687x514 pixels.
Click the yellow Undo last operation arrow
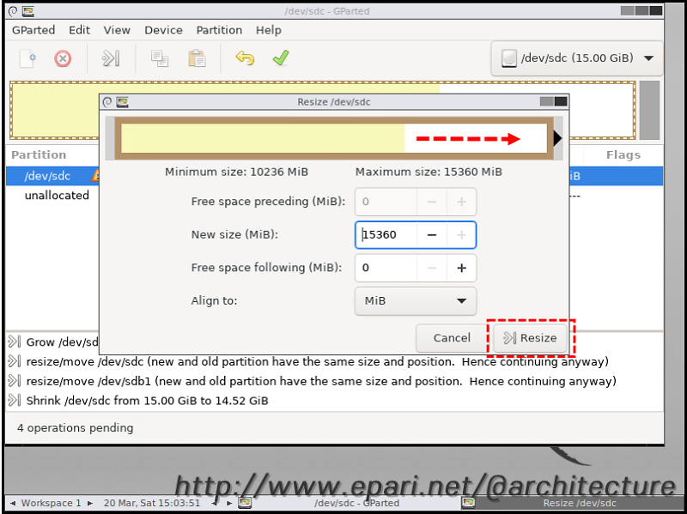tap(245, 58)
